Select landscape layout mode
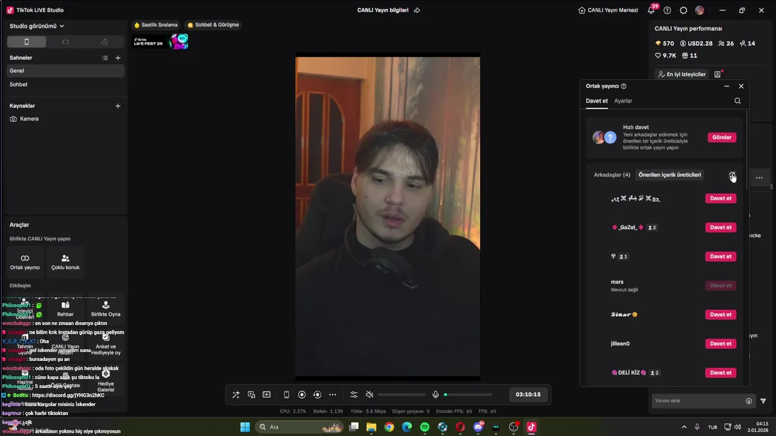 [x=65, y=42]
